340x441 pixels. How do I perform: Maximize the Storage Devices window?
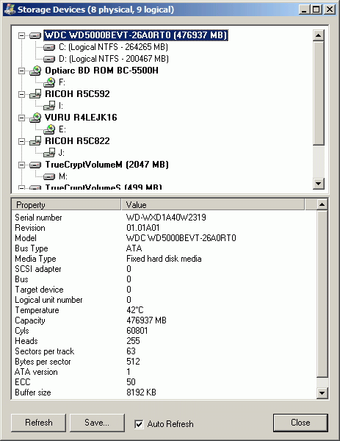point(316,10)
